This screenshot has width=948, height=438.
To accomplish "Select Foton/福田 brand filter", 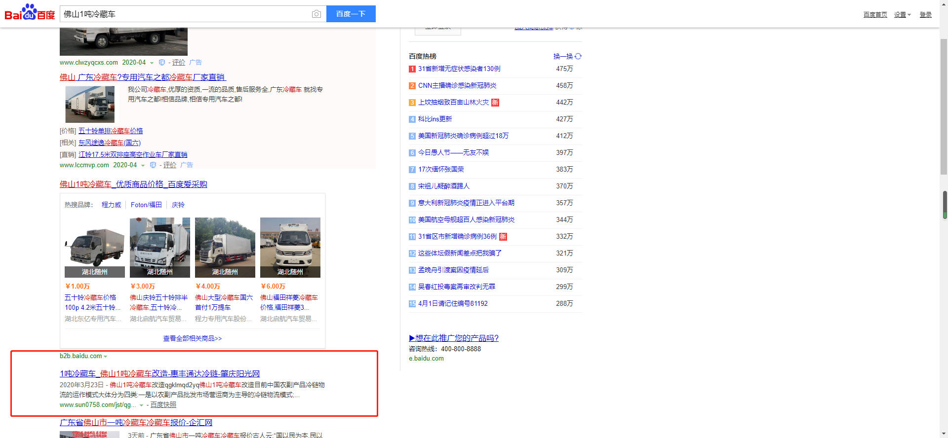I will [146, 205].
